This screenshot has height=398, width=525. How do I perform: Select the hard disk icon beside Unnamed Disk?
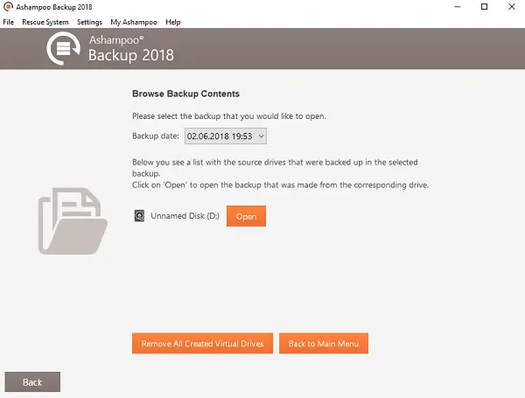(x=139, y=216)
